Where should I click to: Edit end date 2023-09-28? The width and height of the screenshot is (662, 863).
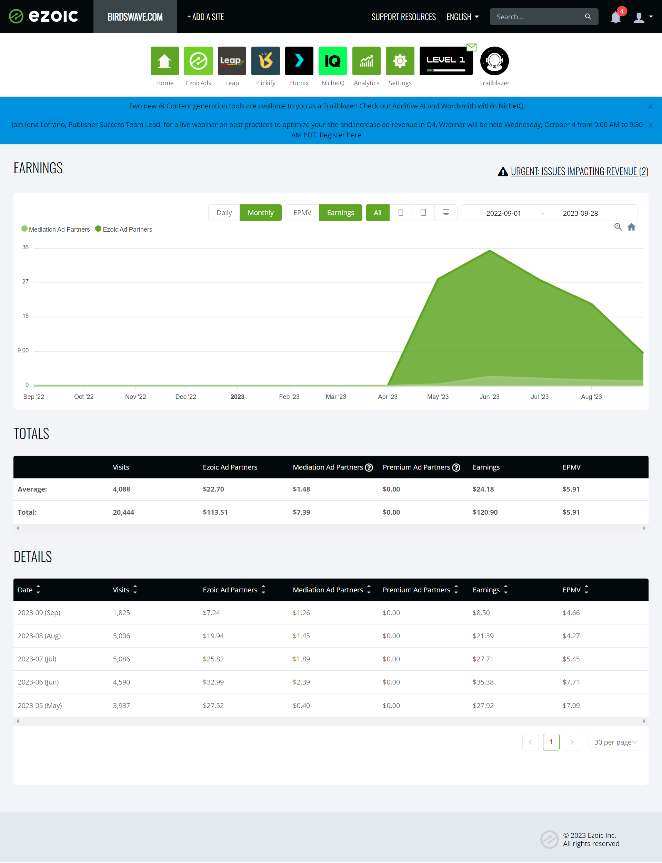tap(580, 213)
